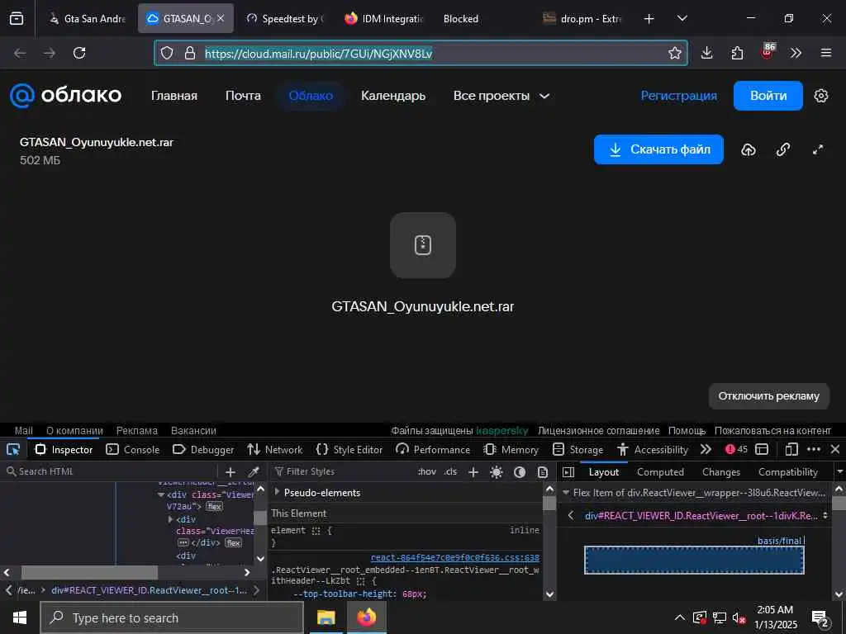
Task: Click the shield tracking protection icon
Action: point(167,53)
